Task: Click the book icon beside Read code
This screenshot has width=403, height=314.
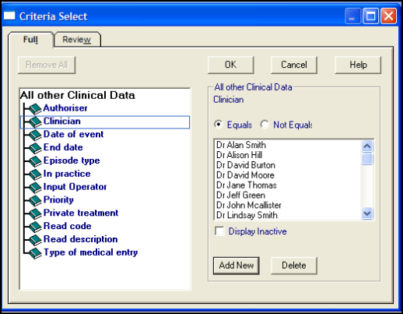Action: [x=35, y=227]
